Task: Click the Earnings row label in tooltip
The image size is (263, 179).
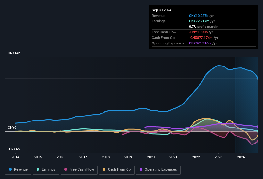Action: (159, 21)
